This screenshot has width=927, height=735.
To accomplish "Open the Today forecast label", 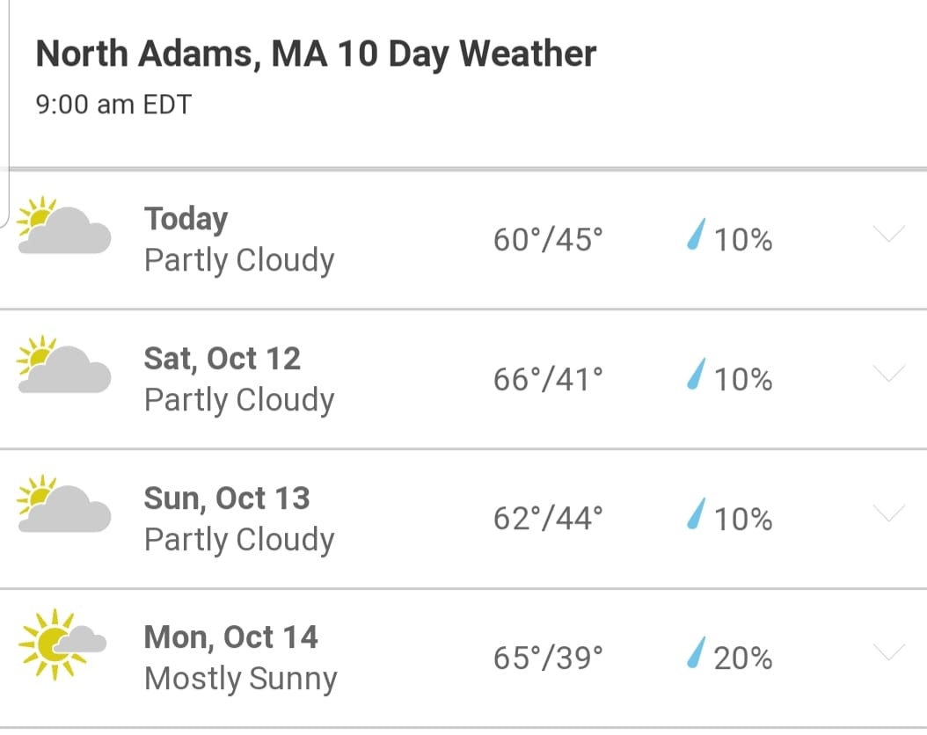I will click(186, 220).
